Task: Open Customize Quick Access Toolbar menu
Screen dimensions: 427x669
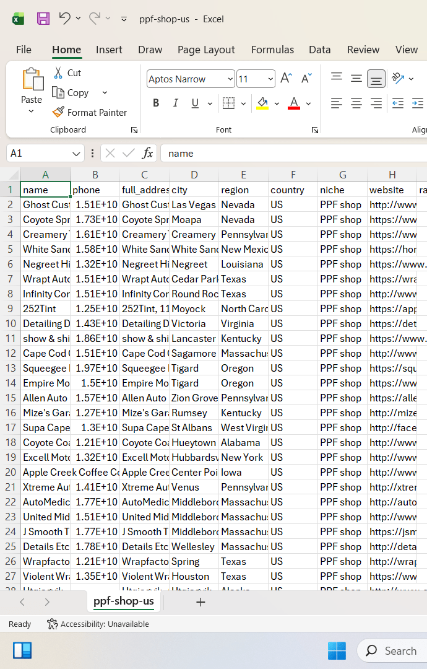Action: (x=124, y=19)
